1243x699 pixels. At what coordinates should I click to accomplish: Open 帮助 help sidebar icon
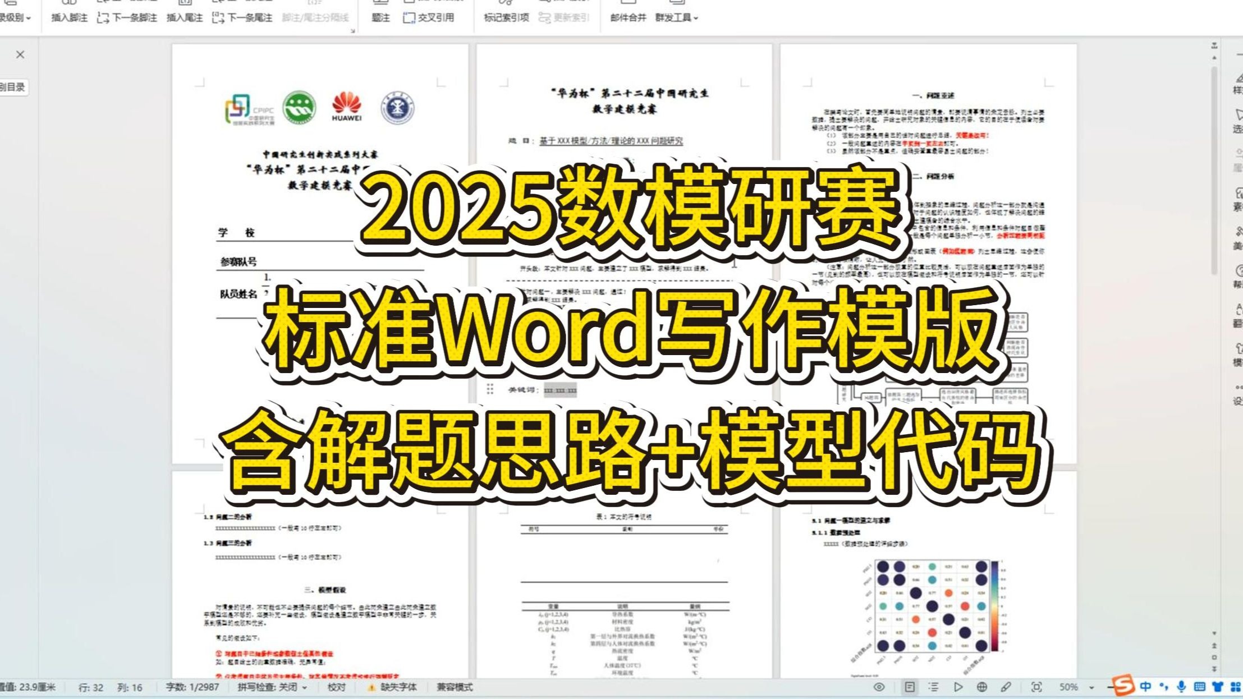click(1238, 277)
